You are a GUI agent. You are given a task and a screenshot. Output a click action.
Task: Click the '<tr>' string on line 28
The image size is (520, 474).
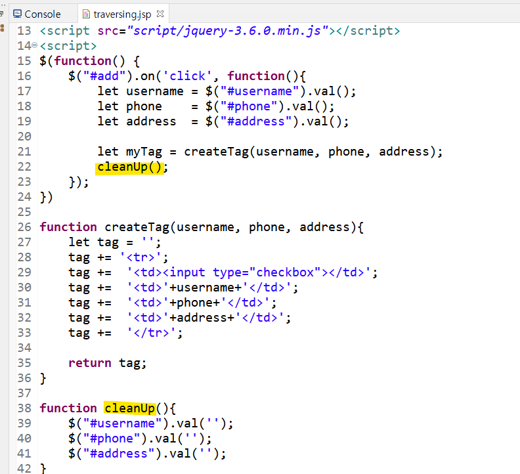(141, 257)
